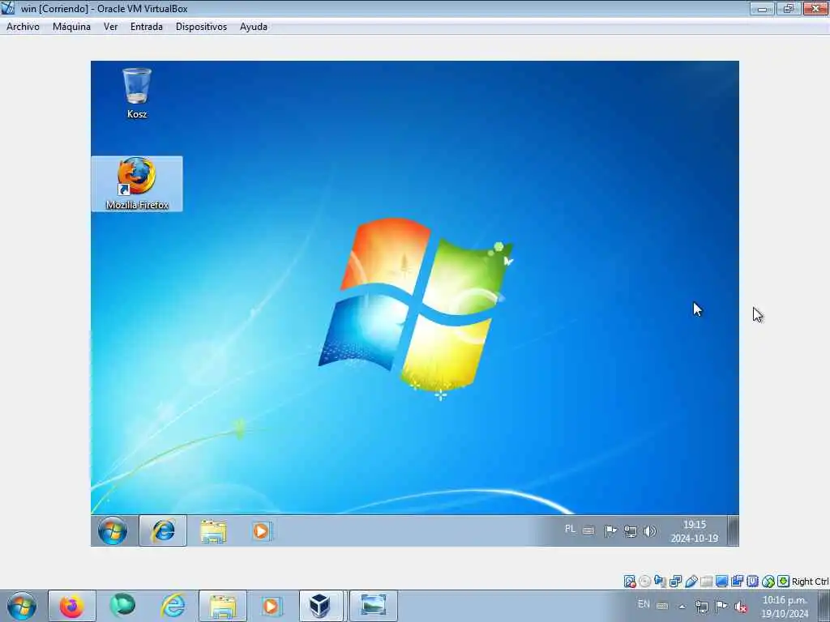The width and height of the screenshot is (830, 622).
Task: Open the Dispositivos menu
Action: pos(201,27)
